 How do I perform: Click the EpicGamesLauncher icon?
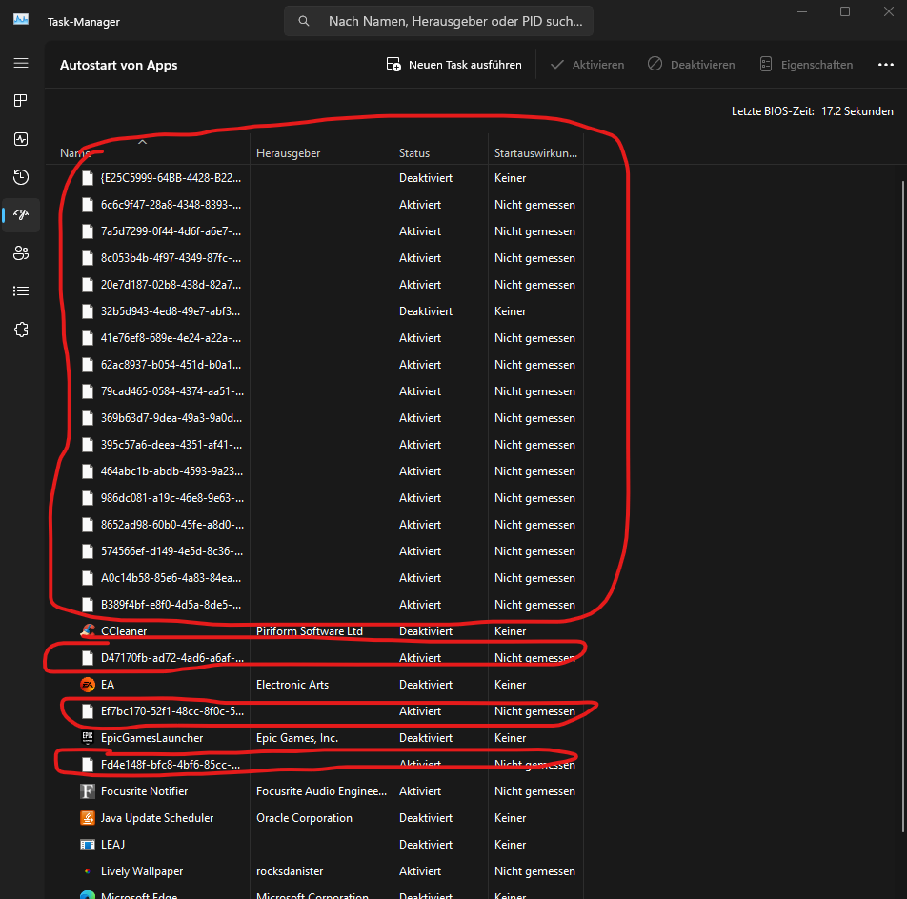pyautogui.click(x=86, y=737)
